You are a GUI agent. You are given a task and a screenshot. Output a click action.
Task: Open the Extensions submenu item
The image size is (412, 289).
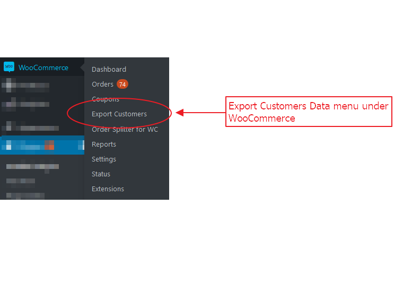(x=108, y=189)
